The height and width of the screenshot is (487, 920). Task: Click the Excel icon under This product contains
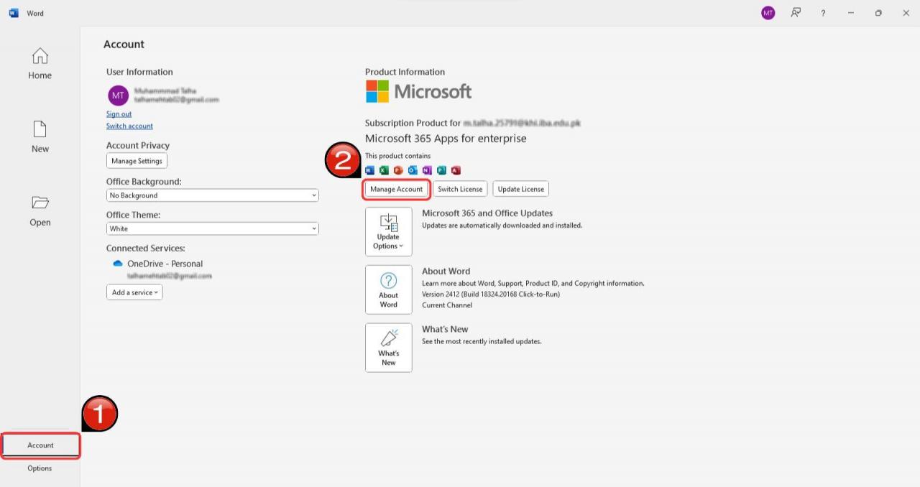click(x=384, y=170)
